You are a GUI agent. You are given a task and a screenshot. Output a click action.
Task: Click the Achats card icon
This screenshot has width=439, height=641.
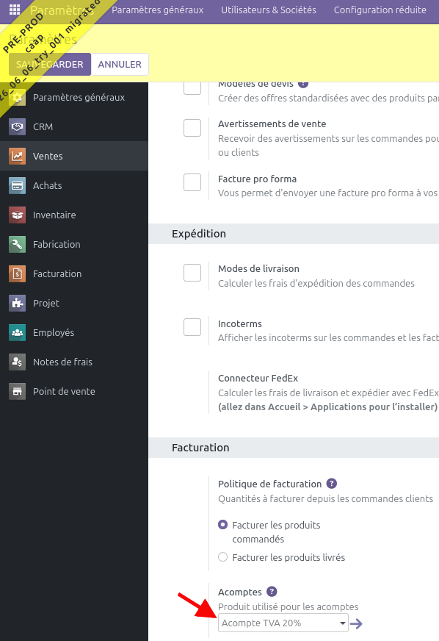click(17, 185)
